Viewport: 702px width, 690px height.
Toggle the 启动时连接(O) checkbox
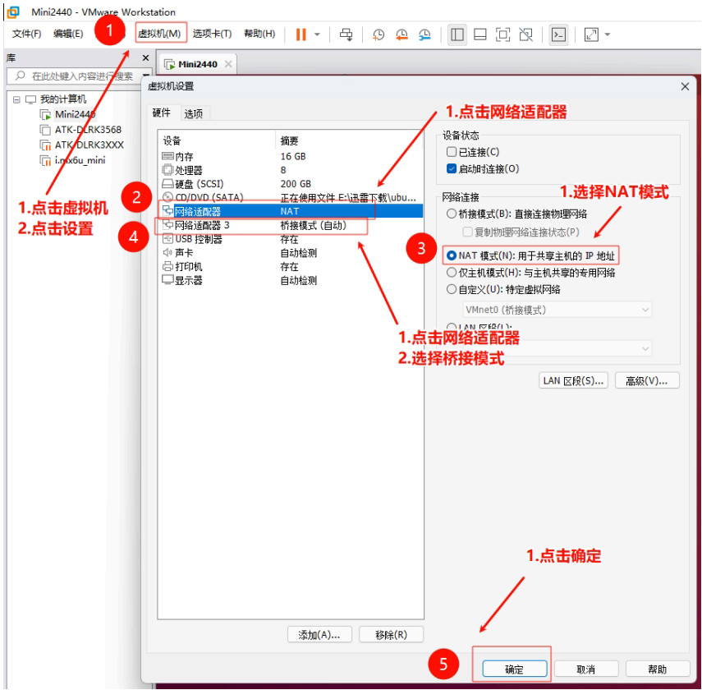(x=452, y=169)
